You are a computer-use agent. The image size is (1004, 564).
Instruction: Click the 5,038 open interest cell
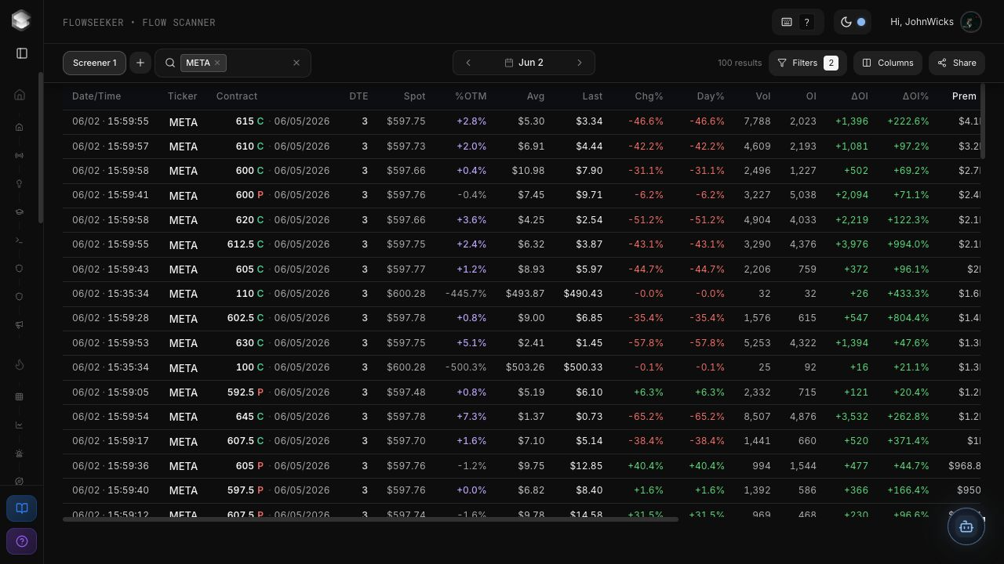click(x=802, y=195)
